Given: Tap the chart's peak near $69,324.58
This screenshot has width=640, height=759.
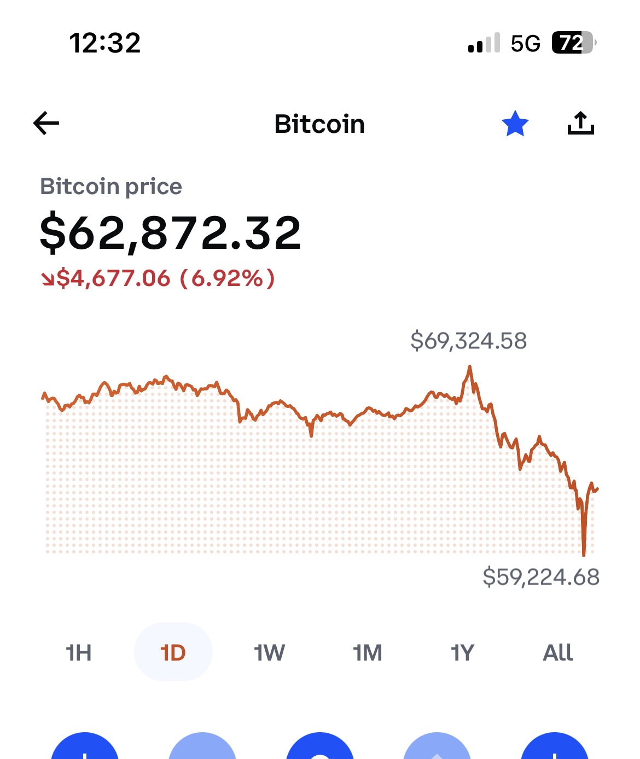Looking at the screenshot, I should (469, 369).
